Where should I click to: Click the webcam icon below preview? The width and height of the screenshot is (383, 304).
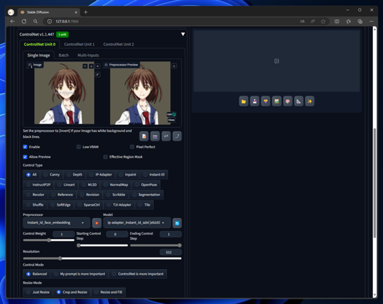pyautogui.click(x=155, y=136)
